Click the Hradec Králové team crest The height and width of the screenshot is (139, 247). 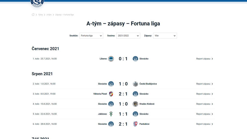coord(135,104)
